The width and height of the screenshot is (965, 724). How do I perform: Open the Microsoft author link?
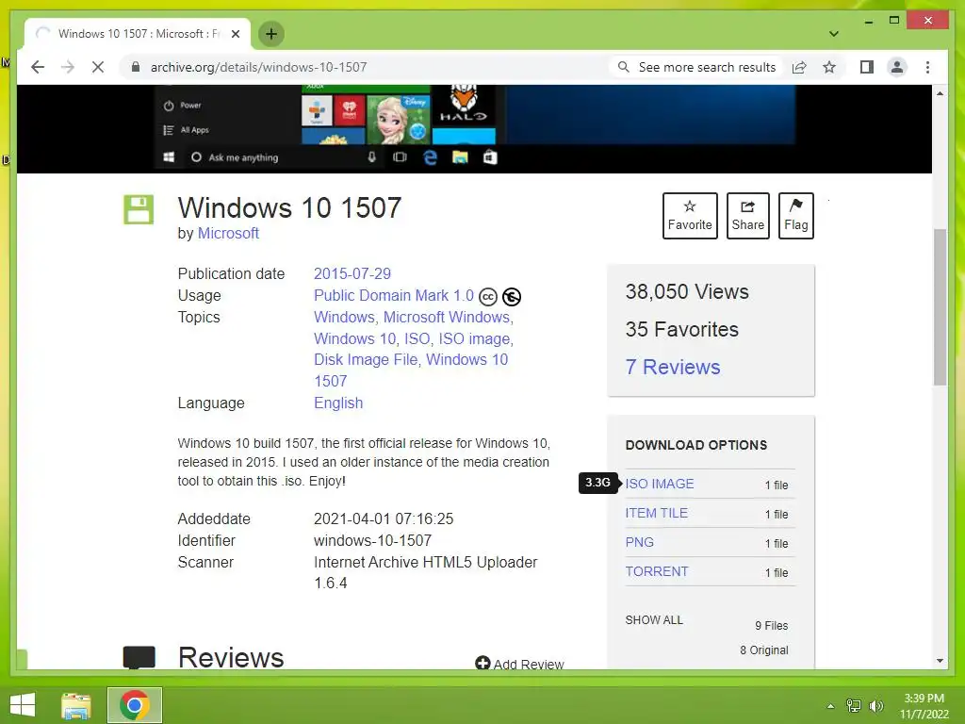coord(228,234)
